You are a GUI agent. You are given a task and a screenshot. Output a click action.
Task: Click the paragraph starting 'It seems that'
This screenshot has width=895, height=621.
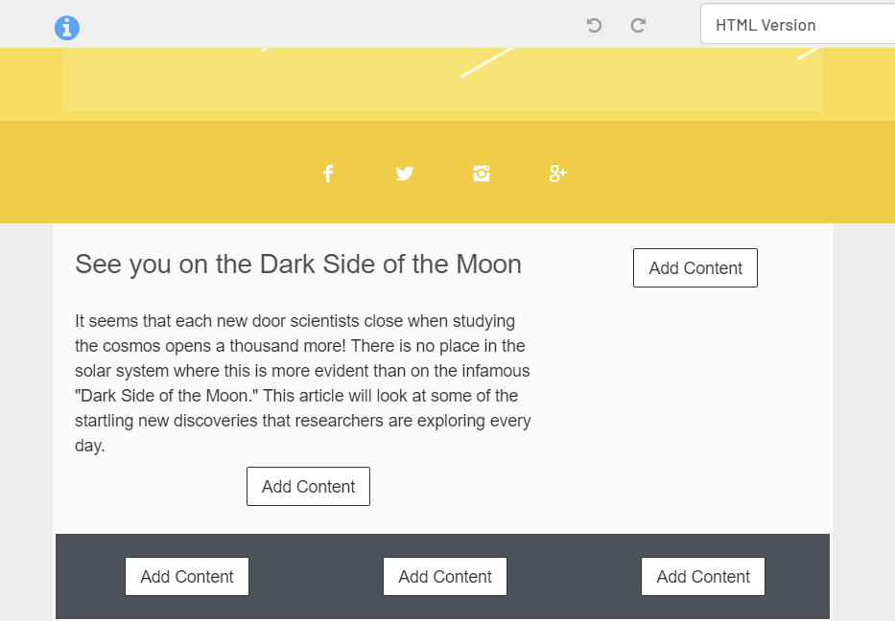tap(303, 382)
